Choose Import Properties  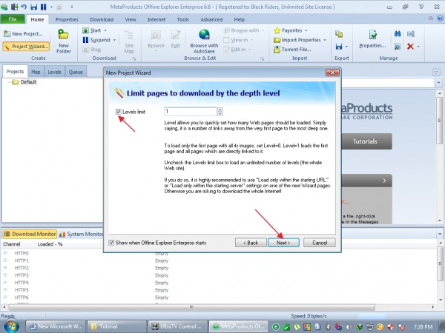point(297,40)
